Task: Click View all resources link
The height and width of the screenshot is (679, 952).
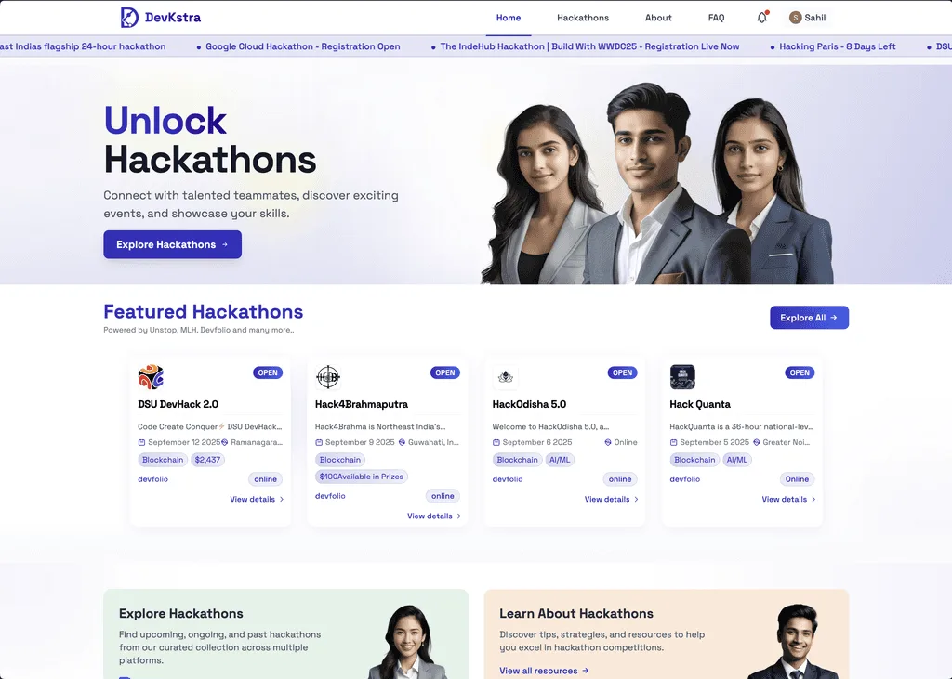Action: 544,671
